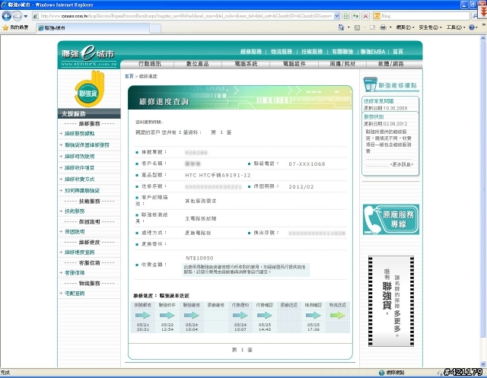Select the 聯強e城市 browser tab
The image size is (487, 378).
(93, 28)
